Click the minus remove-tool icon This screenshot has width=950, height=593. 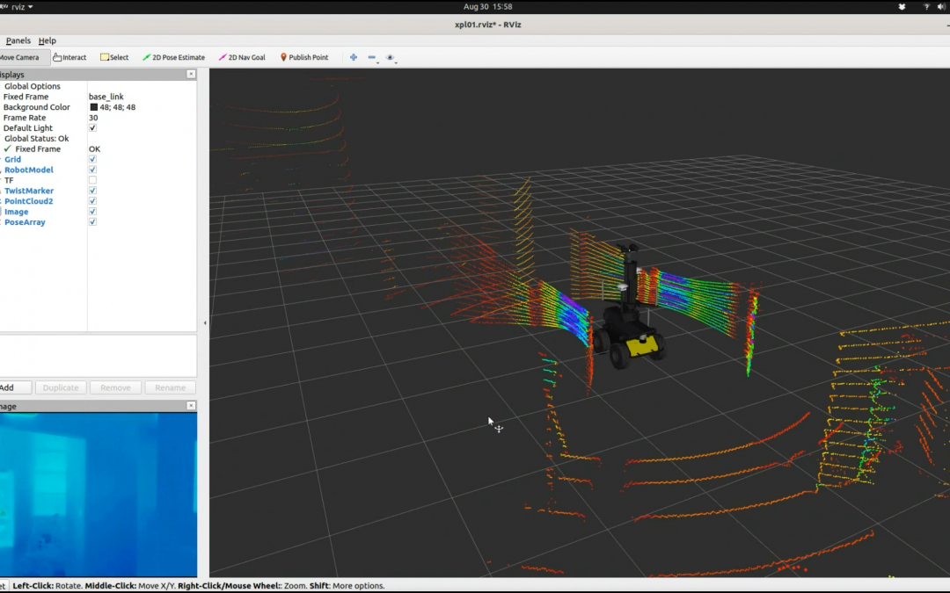click(372, 58)
